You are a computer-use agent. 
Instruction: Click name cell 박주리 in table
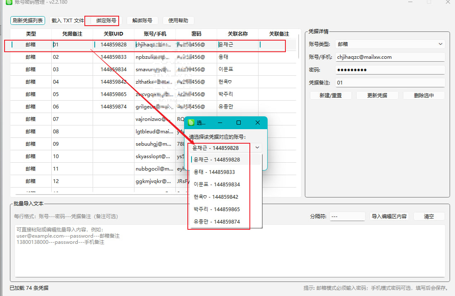[238, 94]
